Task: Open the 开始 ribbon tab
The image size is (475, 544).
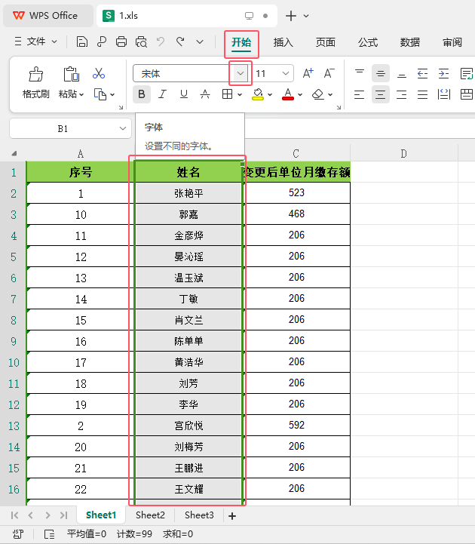Action: coord(241,43)
